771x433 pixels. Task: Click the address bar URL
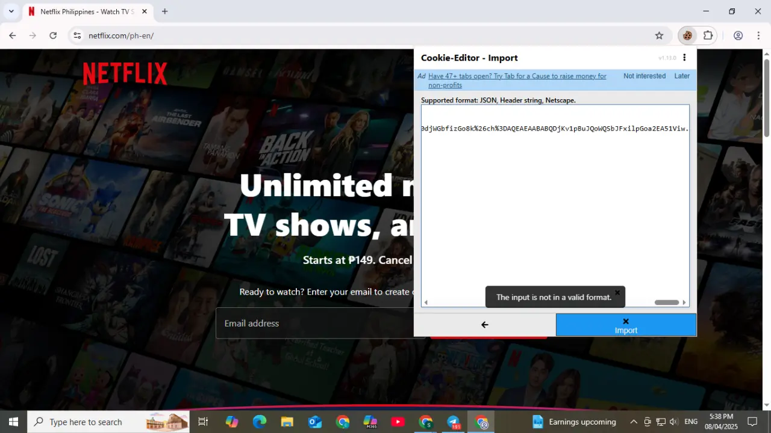click(121, 35)
